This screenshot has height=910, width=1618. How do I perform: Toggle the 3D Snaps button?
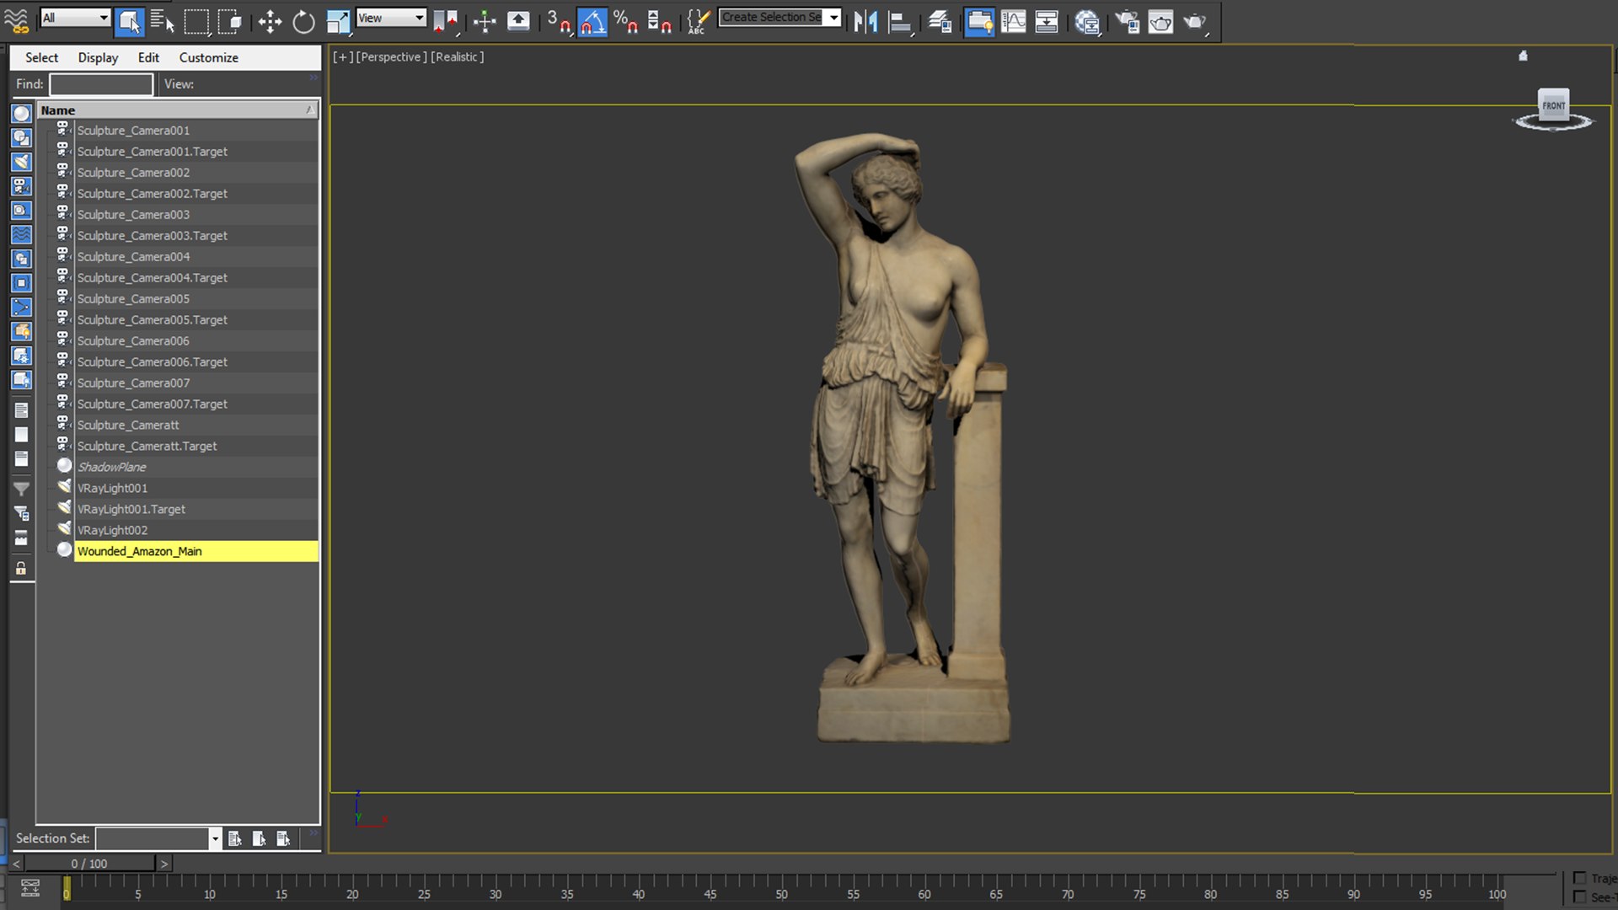pyautogui.click(x=558, y=22)
